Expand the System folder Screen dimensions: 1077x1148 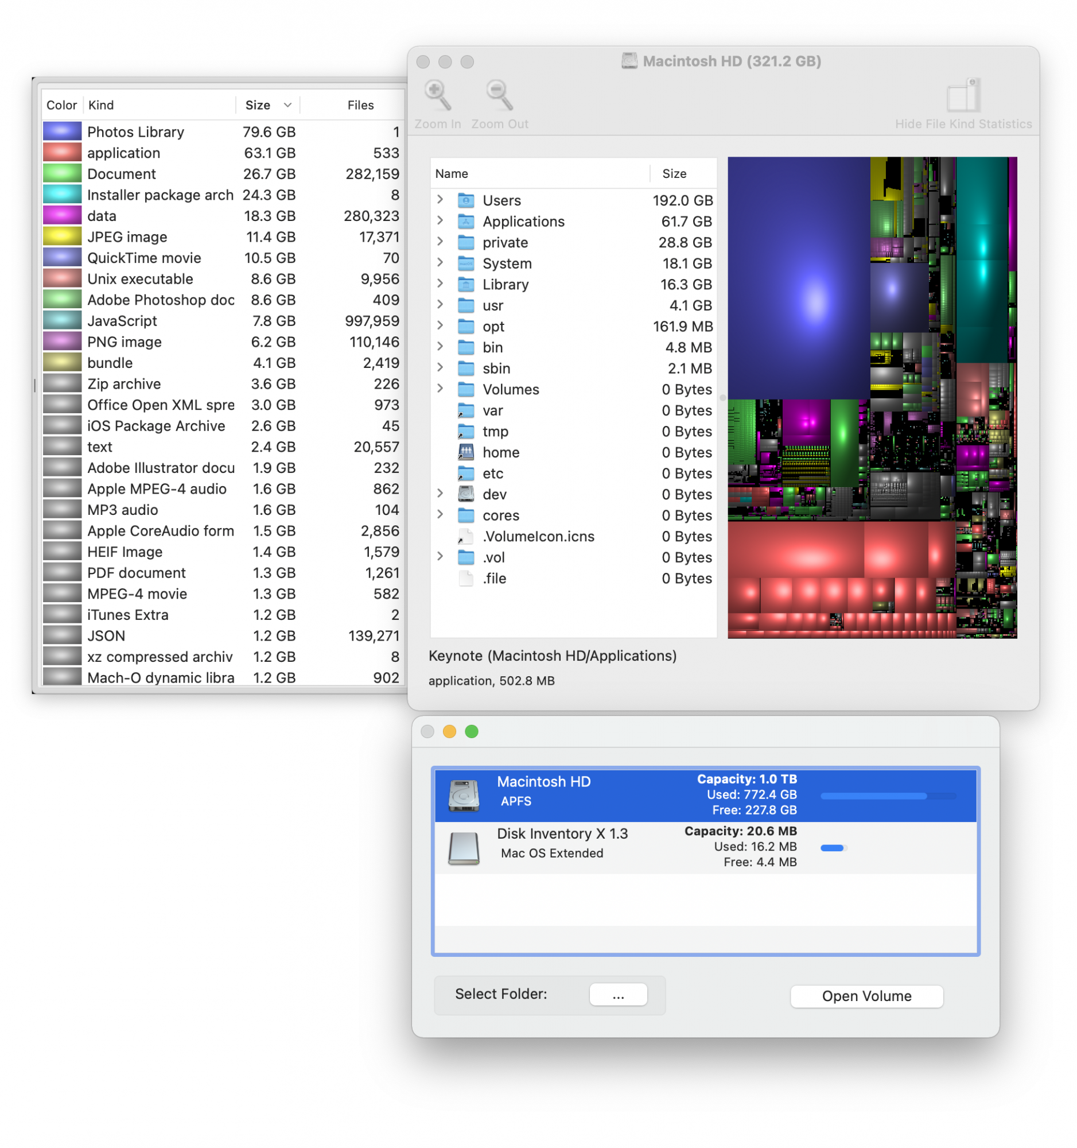(x=440, y=263)
